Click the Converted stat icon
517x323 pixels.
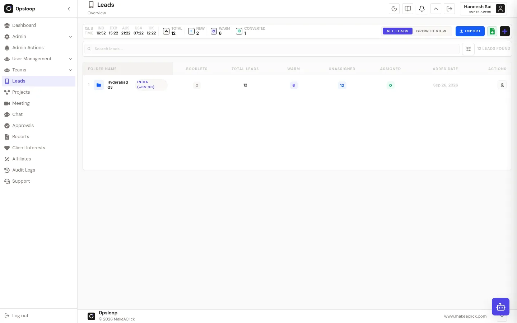click(x=239, y=31)
